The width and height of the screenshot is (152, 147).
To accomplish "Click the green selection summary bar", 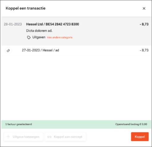I will [76, 124].
